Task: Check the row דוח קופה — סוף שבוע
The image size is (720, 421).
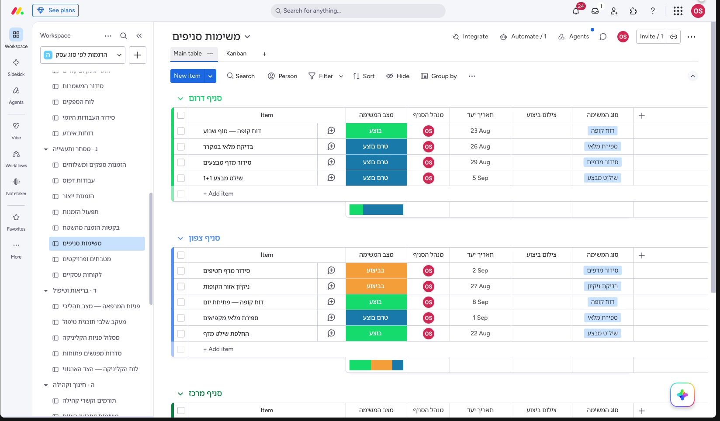Action: point(181,131)
